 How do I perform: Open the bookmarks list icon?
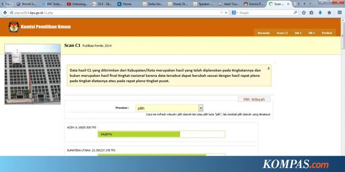pyautogui.click(x=311, y=13)
